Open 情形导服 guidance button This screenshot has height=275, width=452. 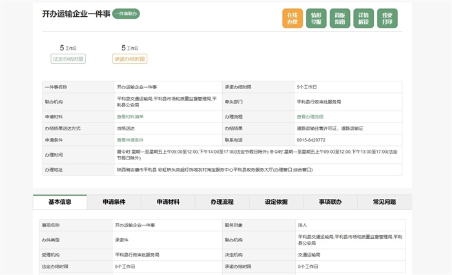tap(316, 18)
